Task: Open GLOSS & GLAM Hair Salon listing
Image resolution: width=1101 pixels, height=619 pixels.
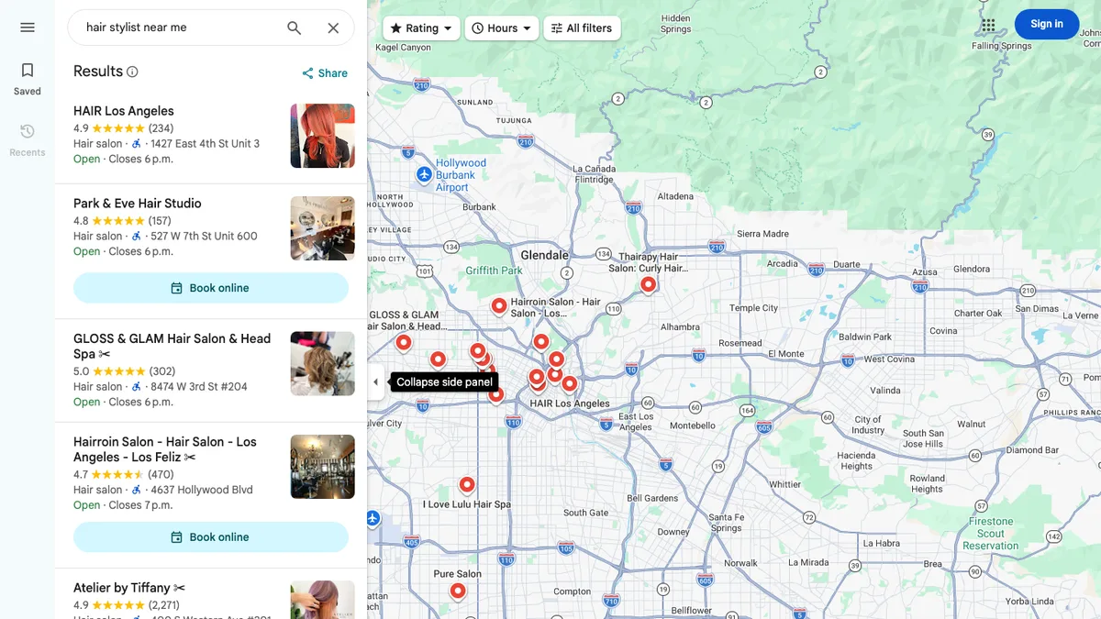Action: 172,346
